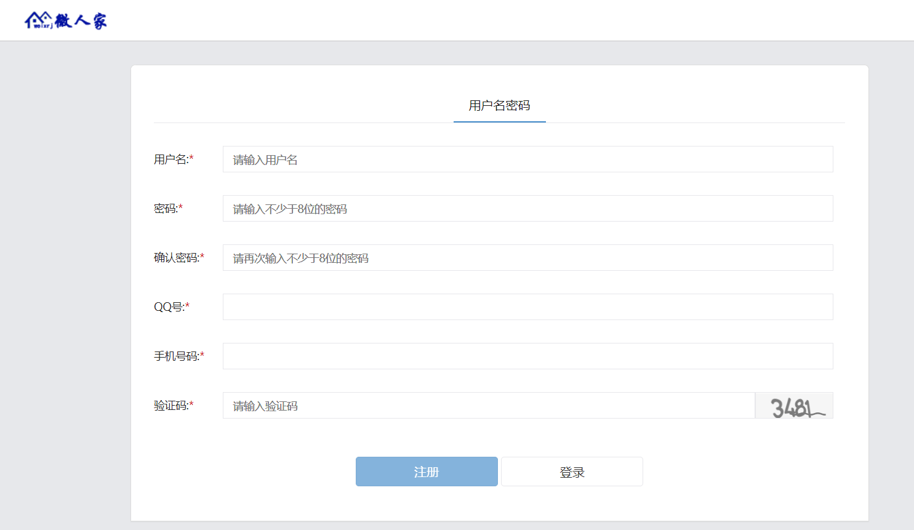The width and height of the screenshot is (914, 530).
Task: Click the red asterisk beside 手机号码
Action: click(x=202, y=356)
